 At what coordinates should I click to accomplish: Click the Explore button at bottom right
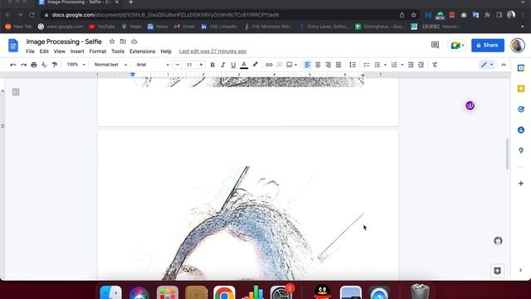pyautogui.click(x=497, y=271)
